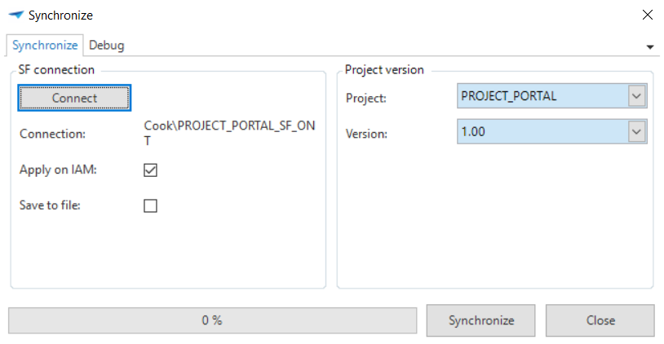Click the PROJECT_PORTAL project field
This screenshot has width=664, height=344.
pos(542,97)
